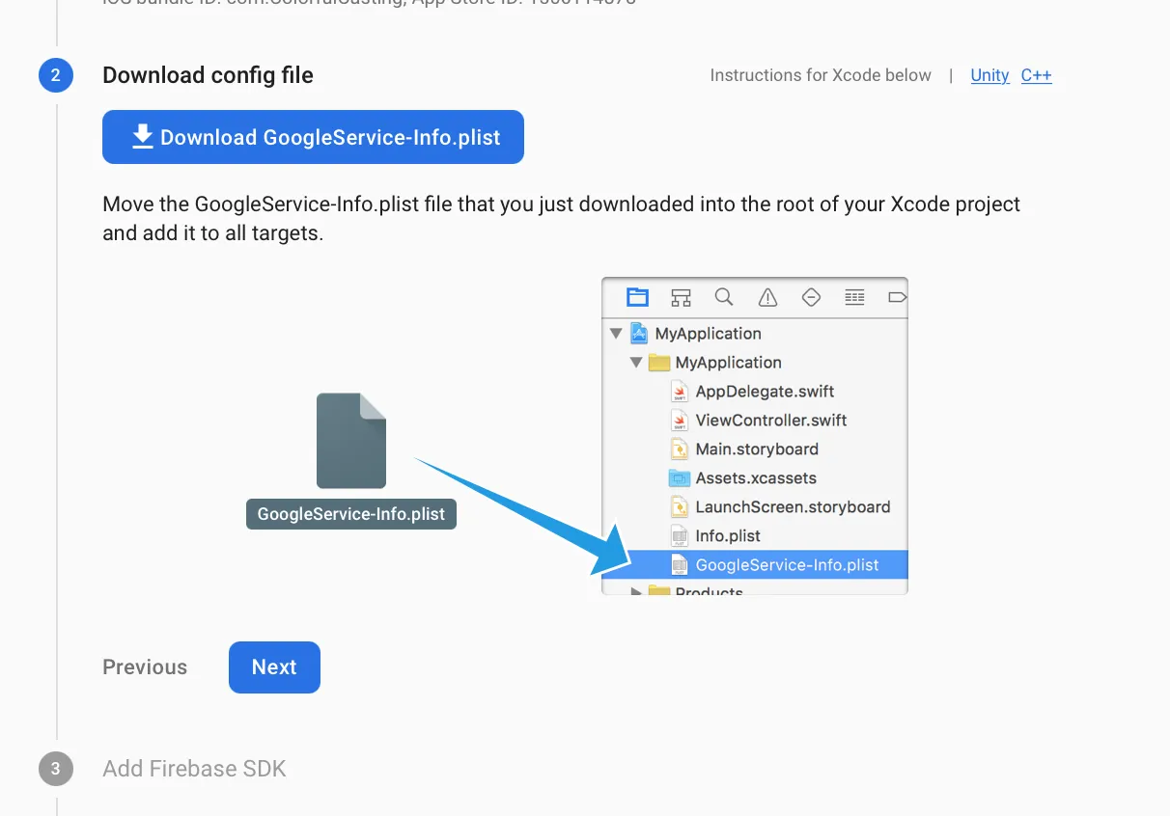
Task: Click the plist icon beside Info.plist
Action: (x=680, y=536)
